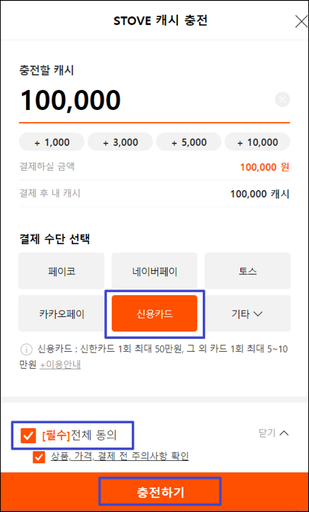Select 네이버페이 as payment method
Image resolution: width=309 pixels, height=512 pixels.
click(x=154, y=271)
